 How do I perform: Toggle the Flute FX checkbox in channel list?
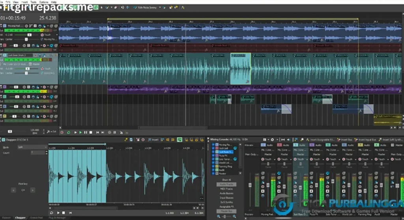[213, 155]
